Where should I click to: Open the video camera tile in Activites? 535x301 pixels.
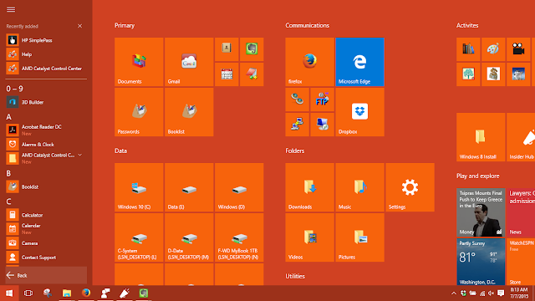518,49
